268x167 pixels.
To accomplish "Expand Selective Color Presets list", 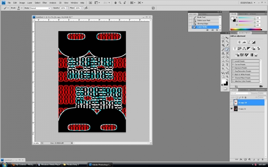I will (x=233, y=81).
